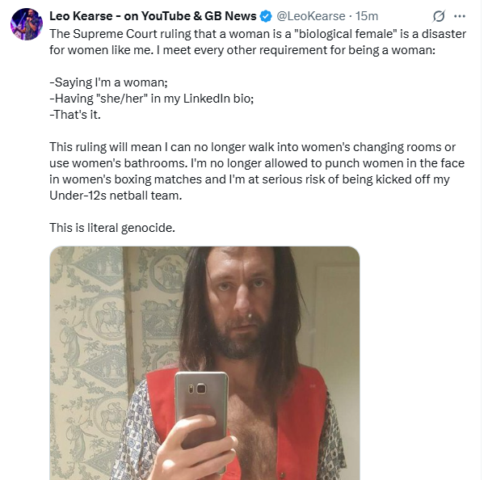The height and width of the screenshot is (480, 488).
Task: Click the sentence "This is literal genocide."
Action: pos(112,227)
